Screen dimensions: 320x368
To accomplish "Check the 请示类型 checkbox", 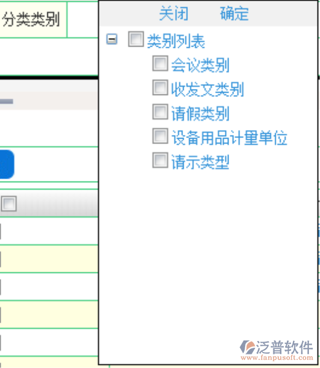I will 160,160.
